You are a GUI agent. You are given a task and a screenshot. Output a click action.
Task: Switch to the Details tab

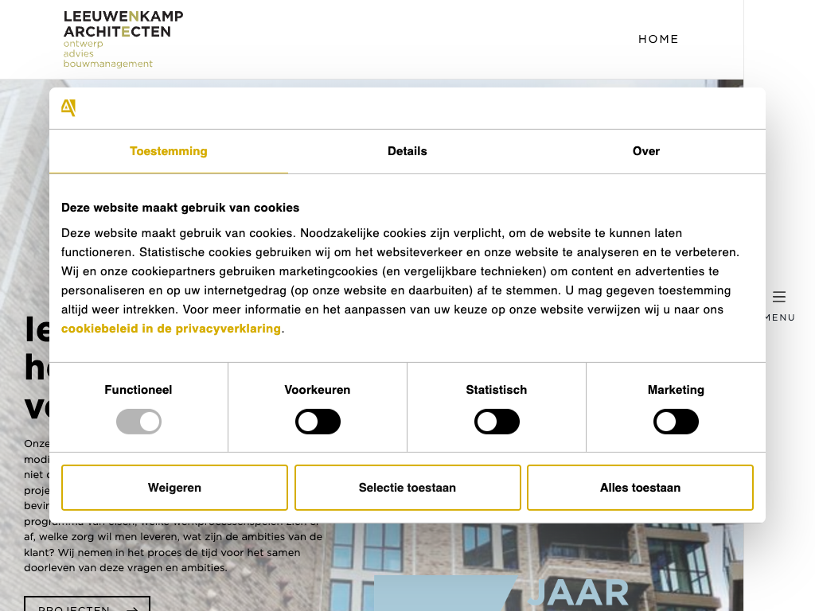407,151
